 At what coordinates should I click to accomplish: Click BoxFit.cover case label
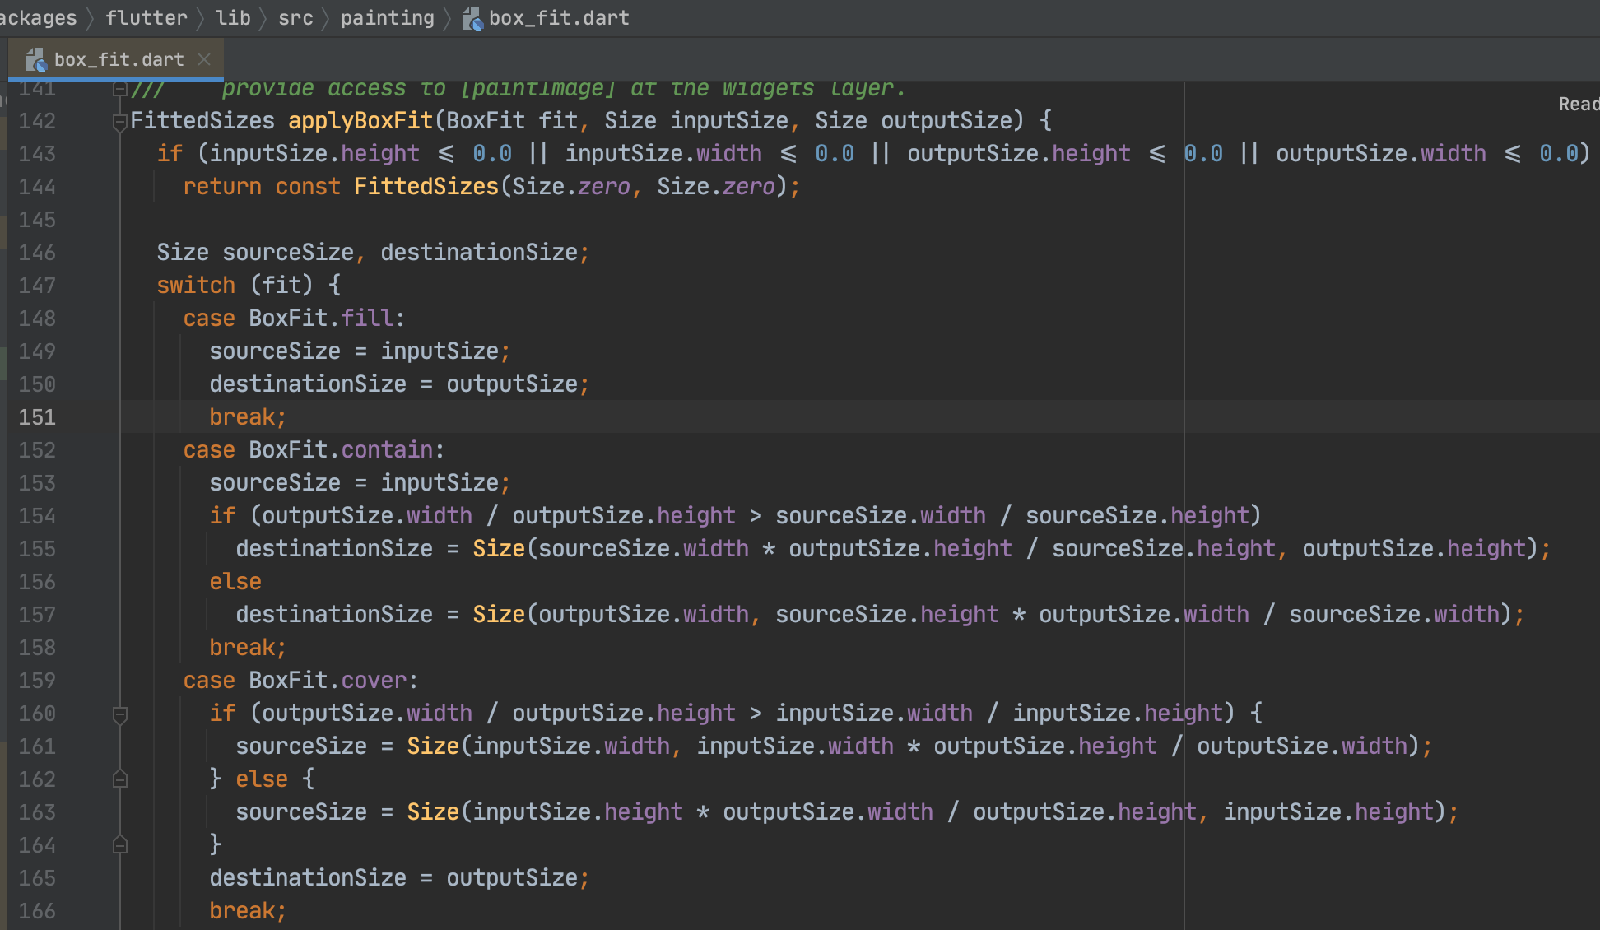click(x=300, y=681)
